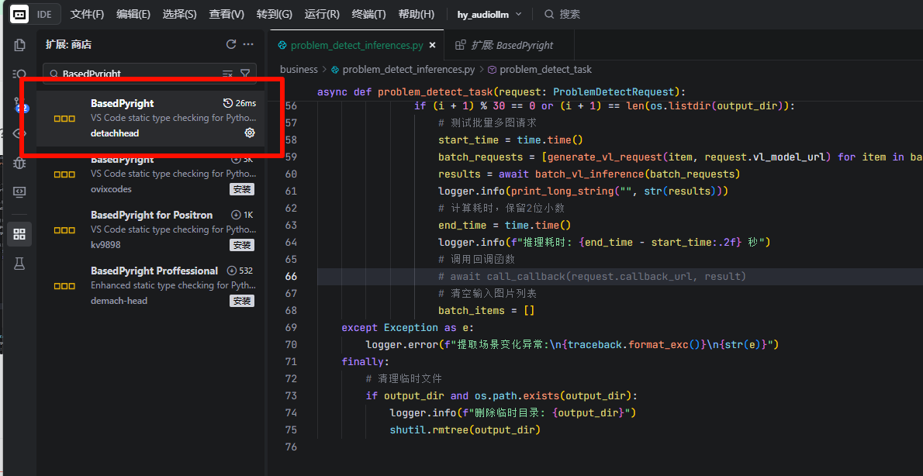Click the manage gear for BasedPyright by detachhead

250,133
